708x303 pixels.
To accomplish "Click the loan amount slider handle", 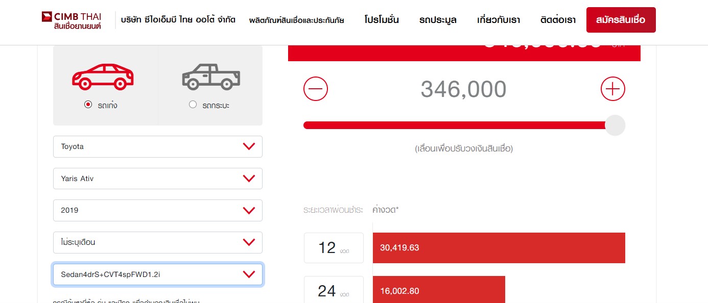I will pyautogui.click(x=615, y=125).
